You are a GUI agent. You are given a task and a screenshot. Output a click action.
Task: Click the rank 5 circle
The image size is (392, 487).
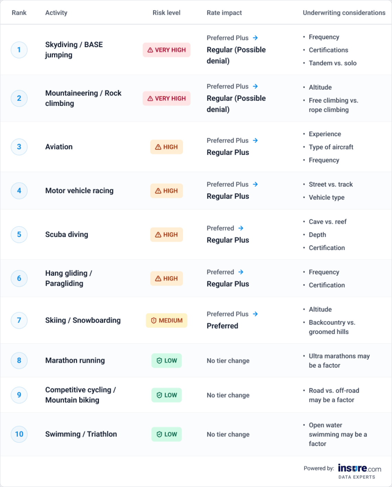[19, 235]
